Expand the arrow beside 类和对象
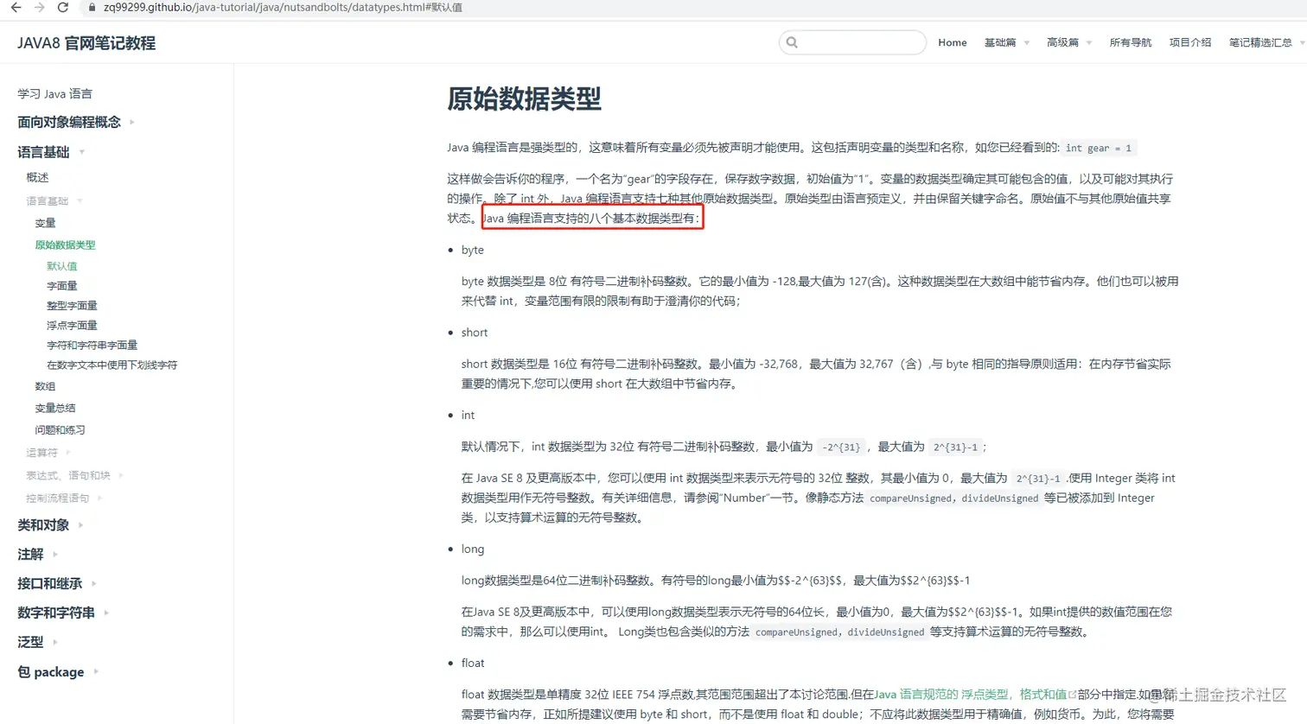The width and height of the screenshot is (1307, 724). click(80, 525)
